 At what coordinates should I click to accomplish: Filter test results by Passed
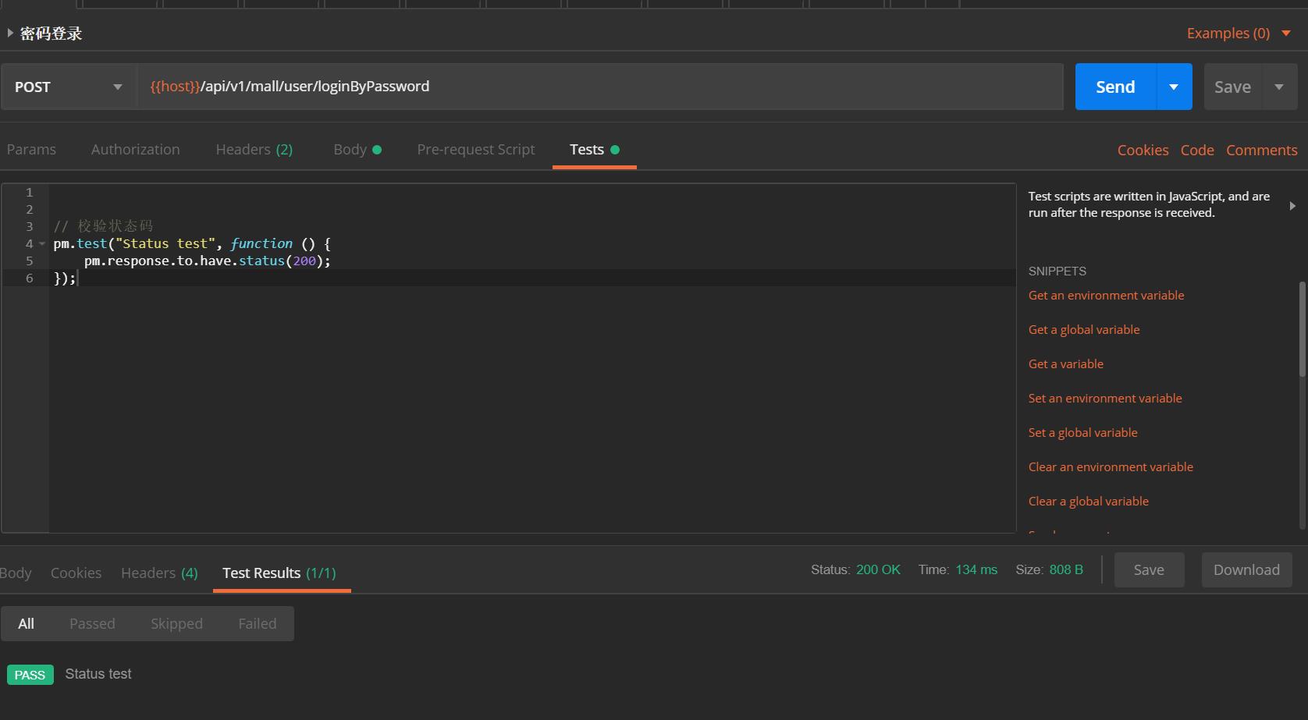(x=92, y=623)
